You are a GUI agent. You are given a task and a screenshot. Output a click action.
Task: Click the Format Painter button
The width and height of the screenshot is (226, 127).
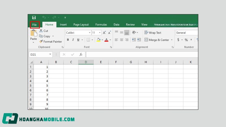coord(51,41)
